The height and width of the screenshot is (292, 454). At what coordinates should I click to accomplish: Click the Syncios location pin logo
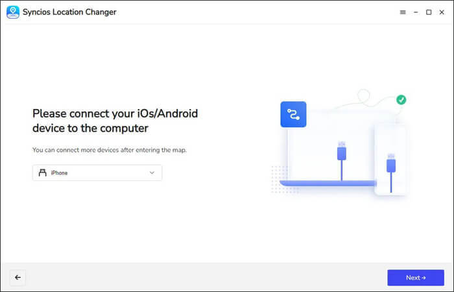pos(13,12)
